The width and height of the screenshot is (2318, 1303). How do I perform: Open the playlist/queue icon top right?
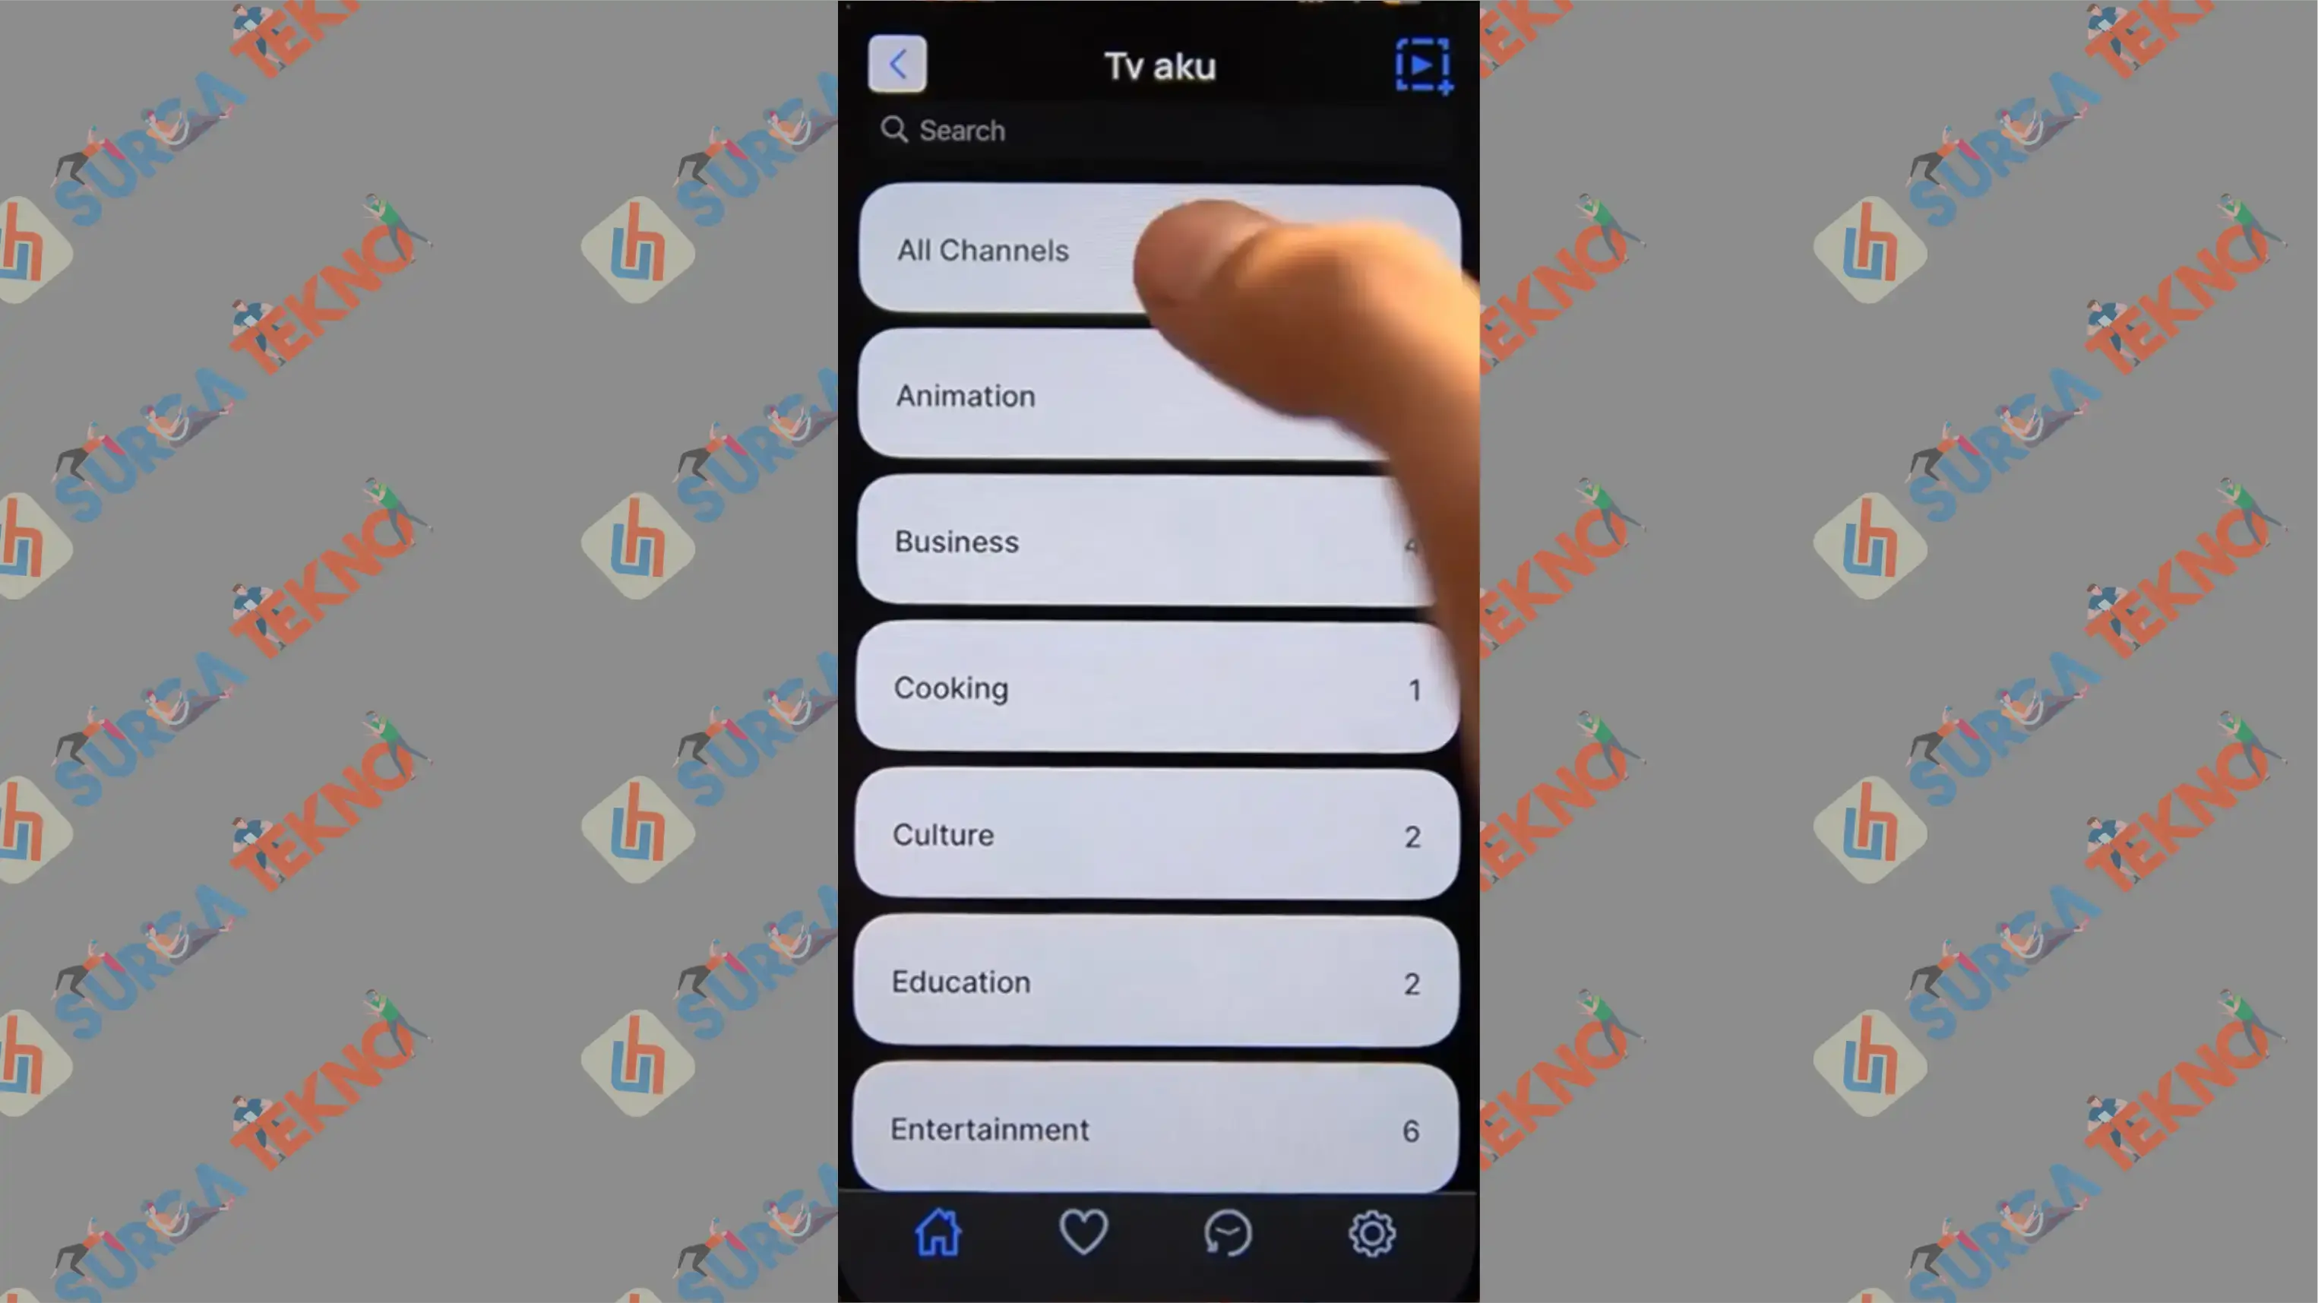1423,64
